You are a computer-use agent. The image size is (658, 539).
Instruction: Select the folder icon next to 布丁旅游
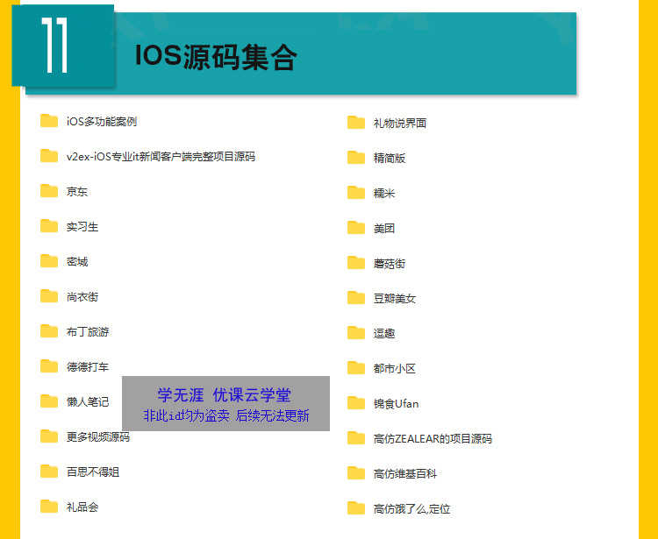pyautogui.click(x=49, y=331)
